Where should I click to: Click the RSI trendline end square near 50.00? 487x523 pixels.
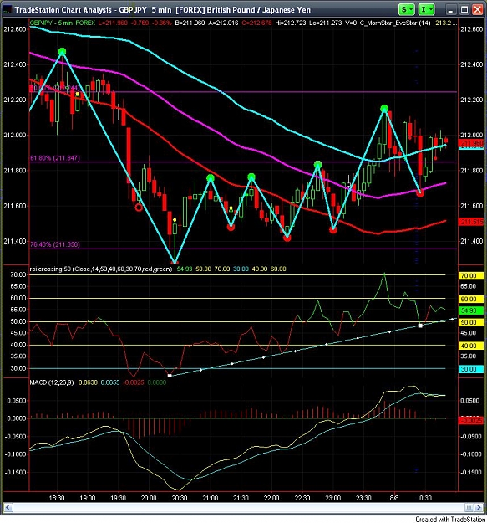(x=420, y=326)
